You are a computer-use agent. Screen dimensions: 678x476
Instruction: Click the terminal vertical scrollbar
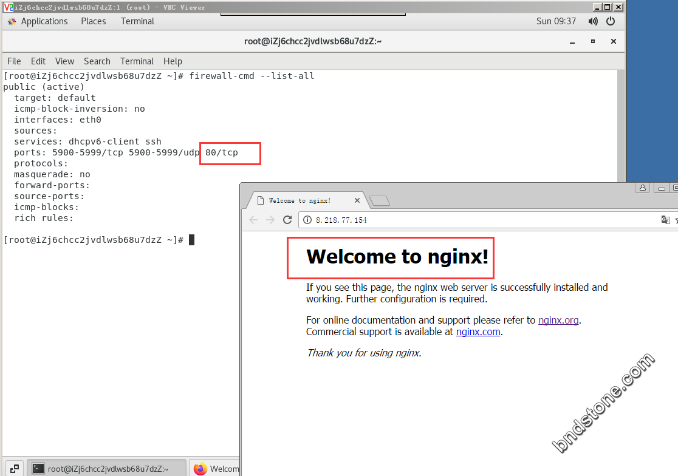click(621, 125)
